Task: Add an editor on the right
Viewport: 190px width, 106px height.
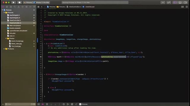Action: (187, 7)
